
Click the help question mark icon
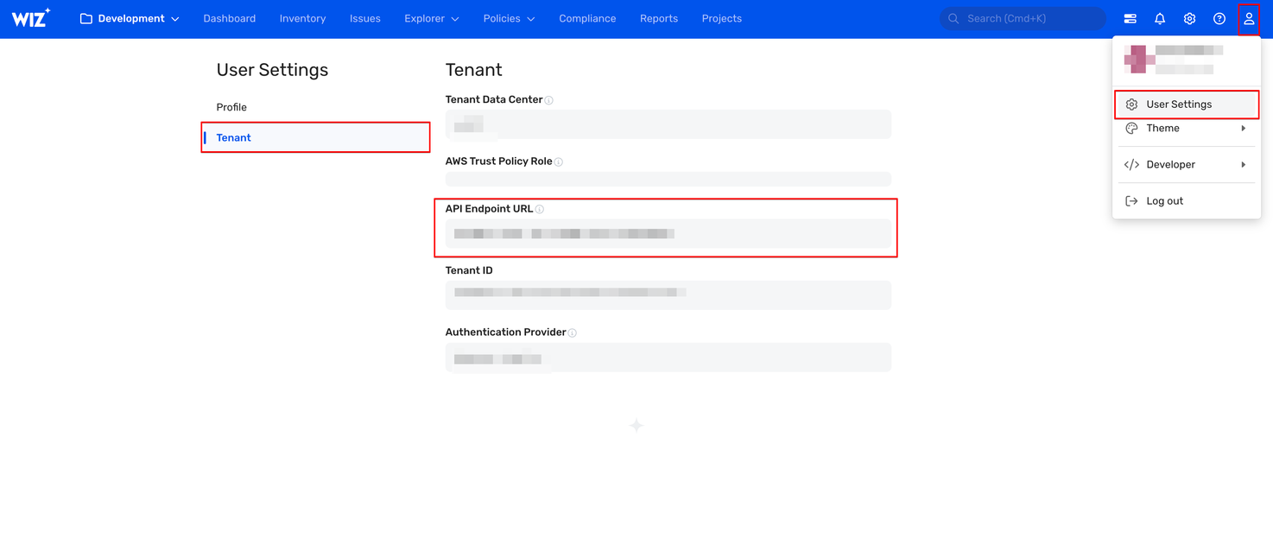pyautogui.click(x=1219, y=18)
